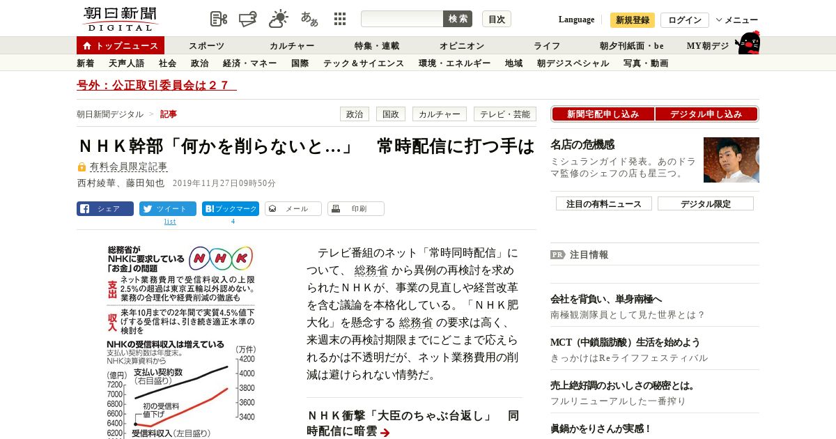
Task: Open 特集・連載 section
Action: [x=377, y=46]
